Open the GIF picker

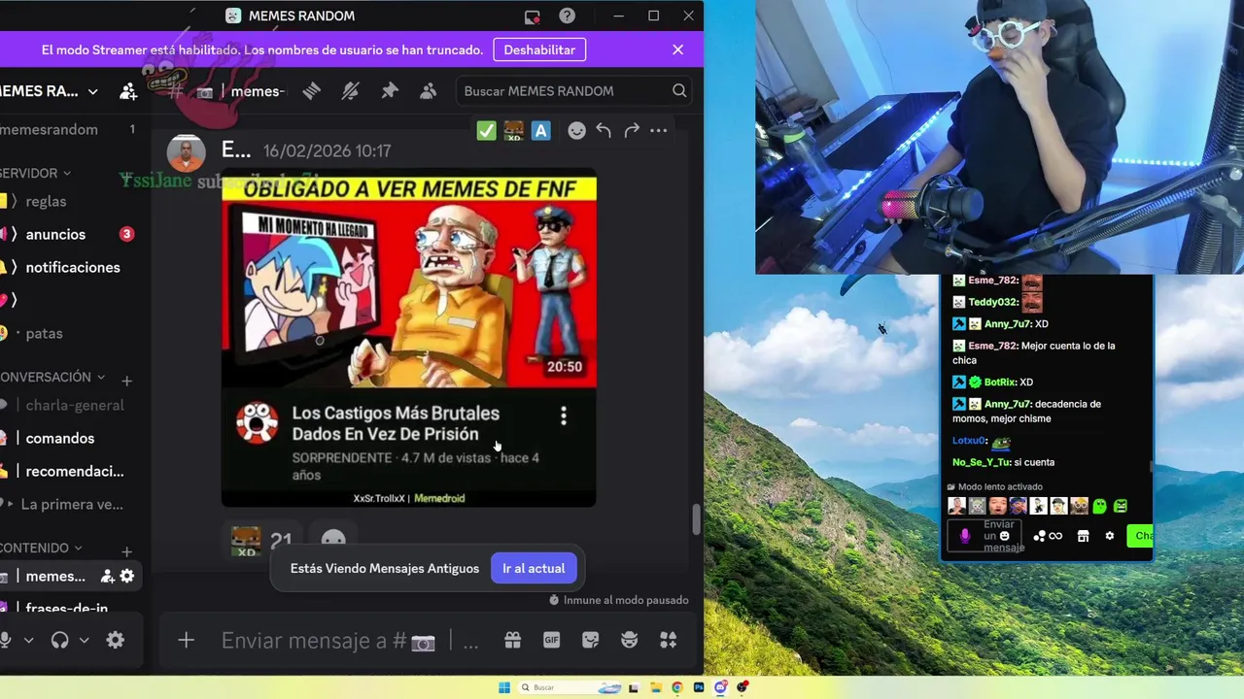551,640
